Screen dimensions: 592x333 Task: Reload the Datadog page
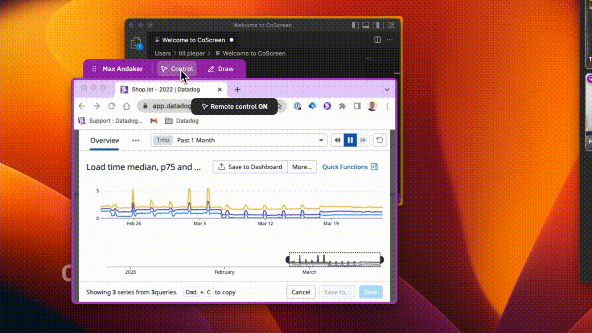click(112, 106)
